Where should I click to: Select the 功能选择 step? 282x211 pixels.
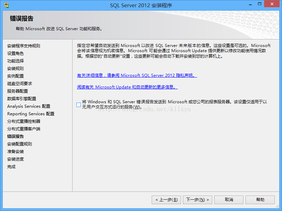click(x=15, y=61)
